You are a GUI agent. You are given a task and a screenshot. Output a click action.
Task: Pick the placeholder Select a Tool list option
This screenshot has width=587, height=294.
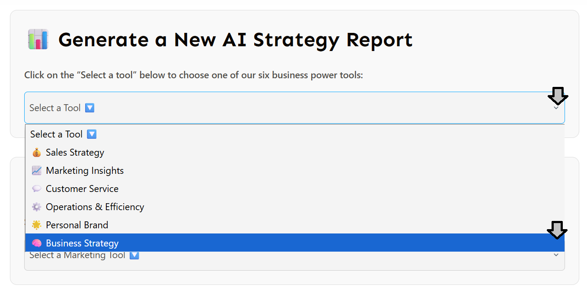point(56,134)
